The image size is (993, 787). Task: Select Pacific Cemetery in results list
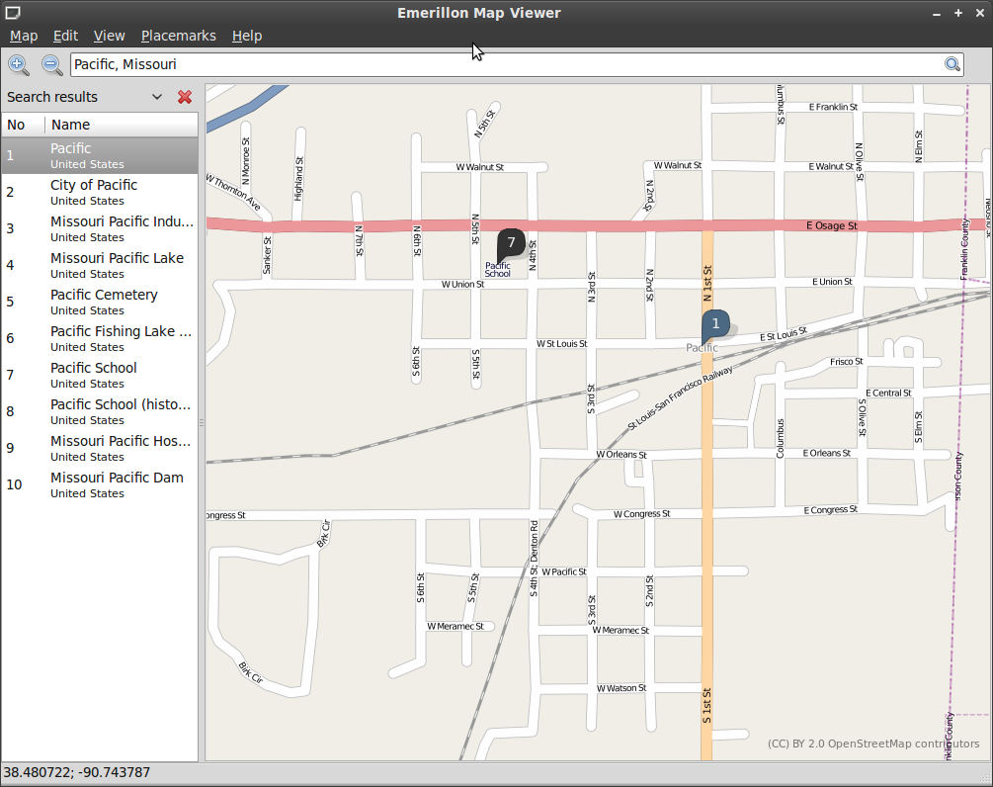coord(104,302)
